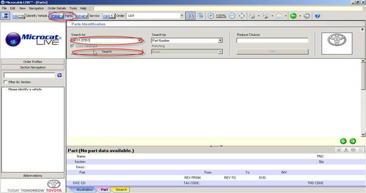Click the last icon in Part panel header
The height and width of the screenshot is (193, 366).
click(360, 150)
